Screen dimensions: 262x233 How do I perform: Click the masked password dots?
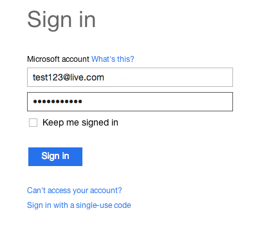57,102
